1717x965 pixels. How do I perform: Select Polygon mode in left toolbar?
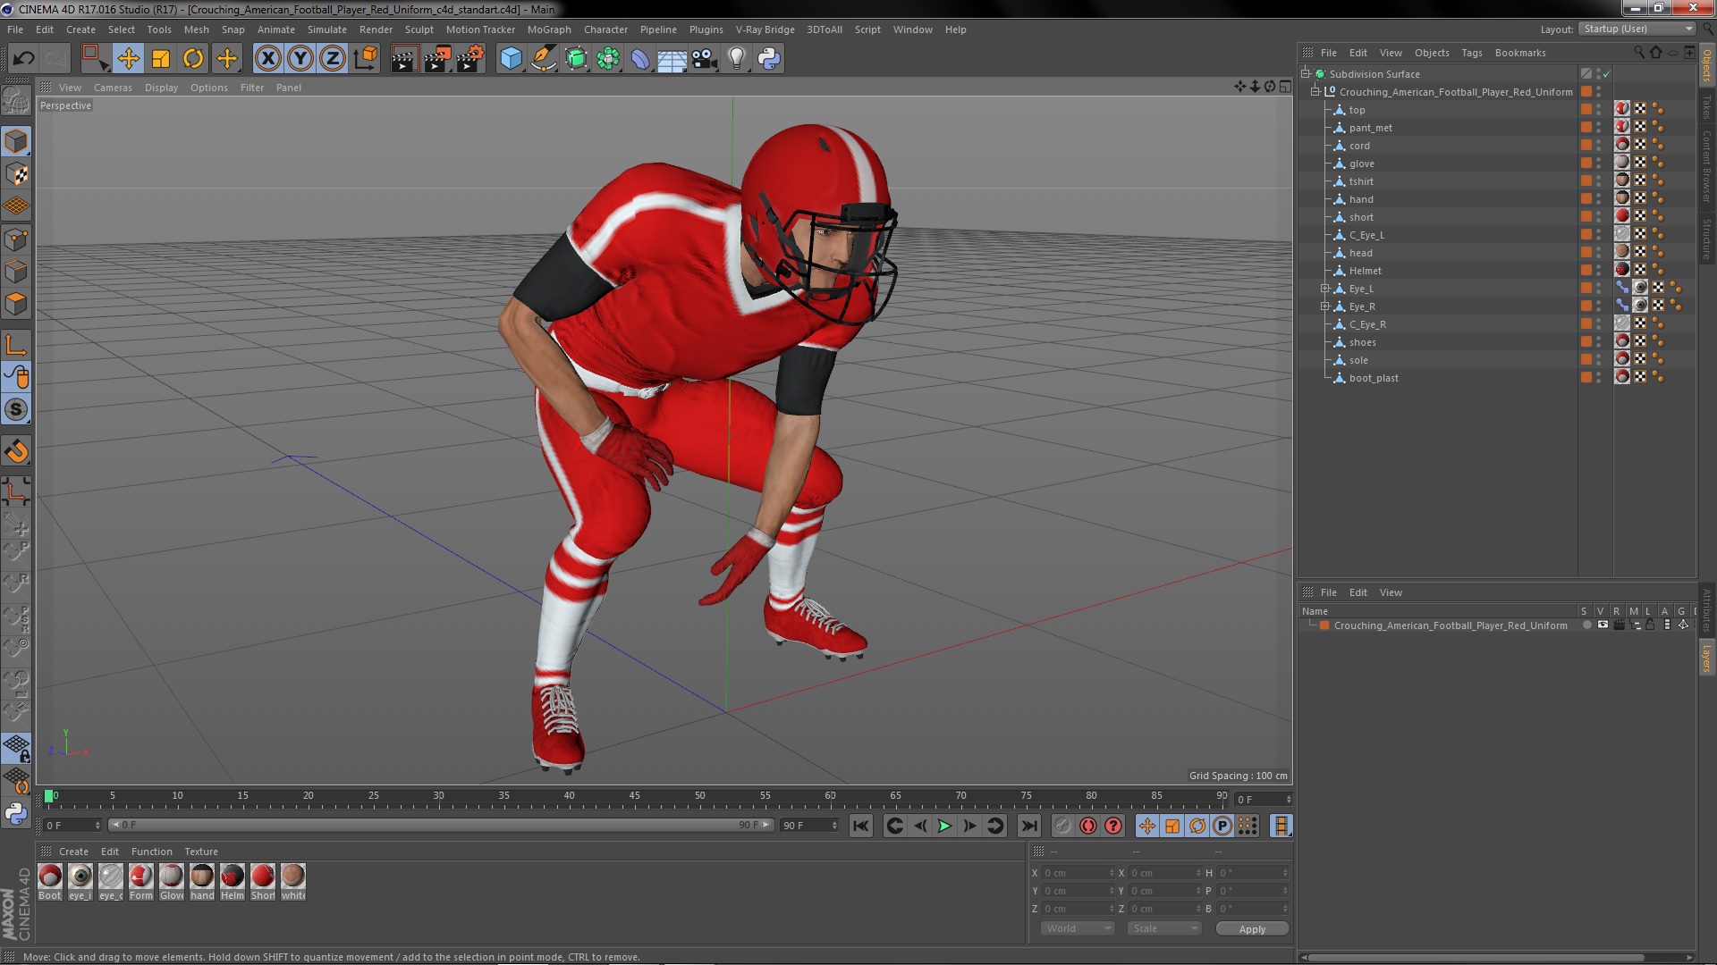click(16, 304)
